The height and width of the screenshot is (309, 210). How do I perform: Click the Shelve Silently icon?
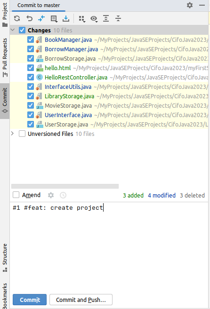click(66, 18)
